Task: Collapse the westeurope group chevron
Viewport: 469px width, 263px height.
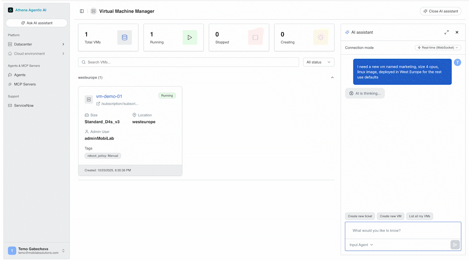Action: click(332, 77)
